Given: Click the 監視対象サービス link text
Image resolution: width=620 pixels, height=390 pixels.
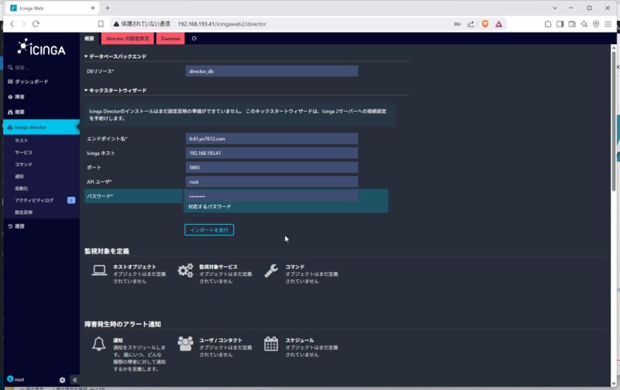Looking at the screenshot, I should click(x=219, y=267).
